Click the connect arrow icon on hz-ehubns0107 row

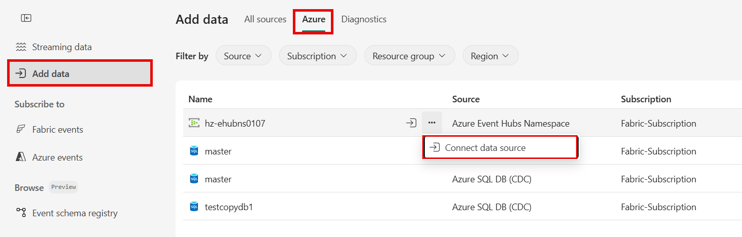(411, 123)
